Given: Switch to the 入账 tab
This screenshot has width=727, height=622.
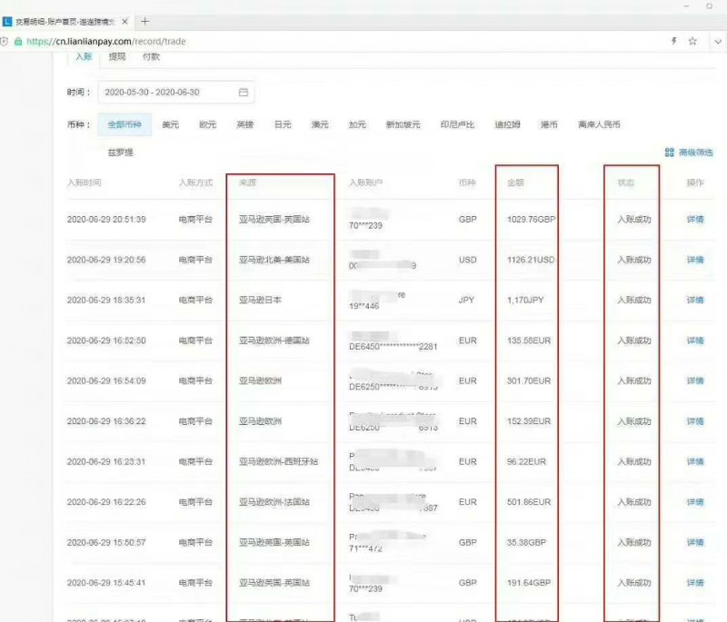Looking at the screenshot, I should [84, 56].
